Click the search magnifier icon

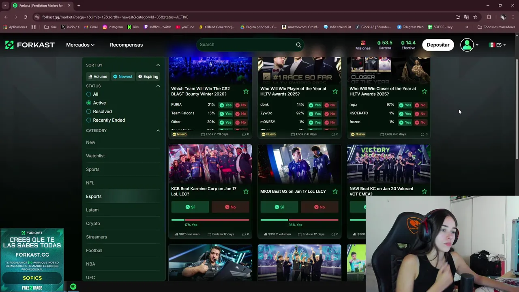[x=298, y=45]
